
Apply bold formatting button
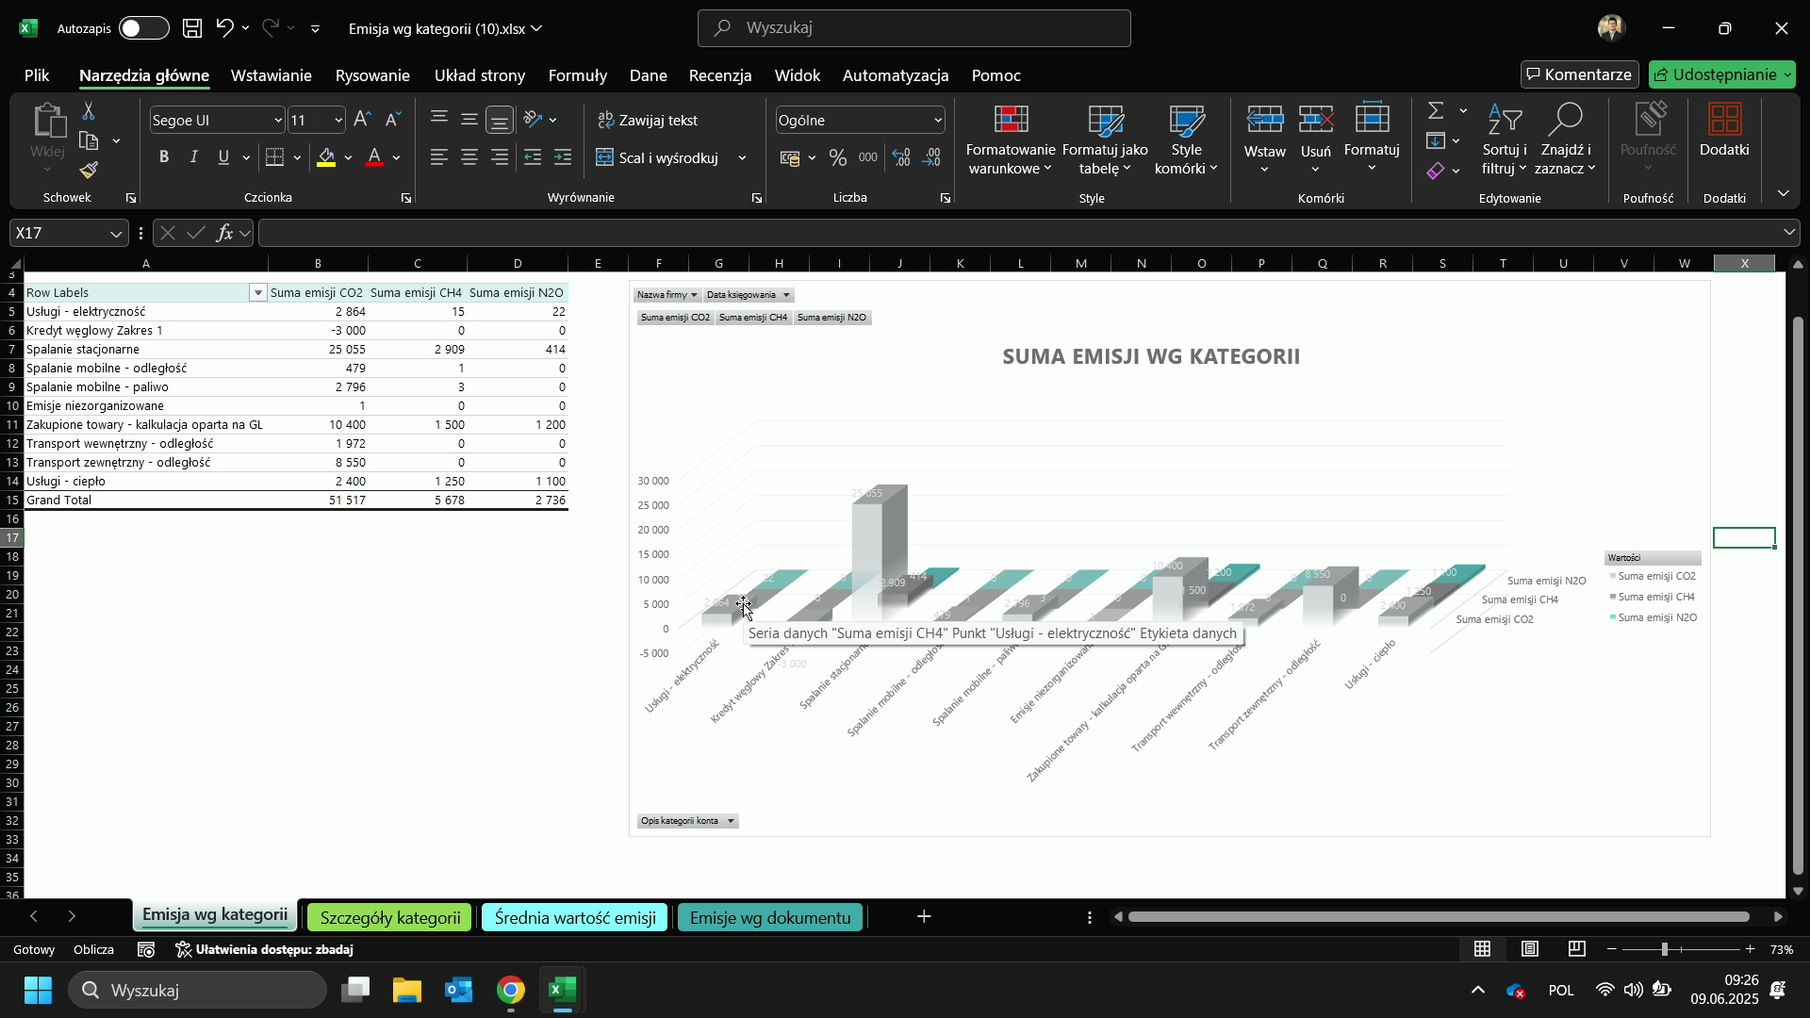tap(164, 157)
